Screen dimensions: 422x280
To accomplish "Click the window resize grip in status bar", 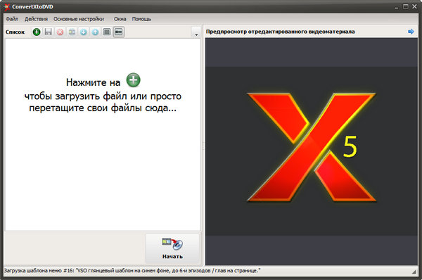I will tap(414, 272).
